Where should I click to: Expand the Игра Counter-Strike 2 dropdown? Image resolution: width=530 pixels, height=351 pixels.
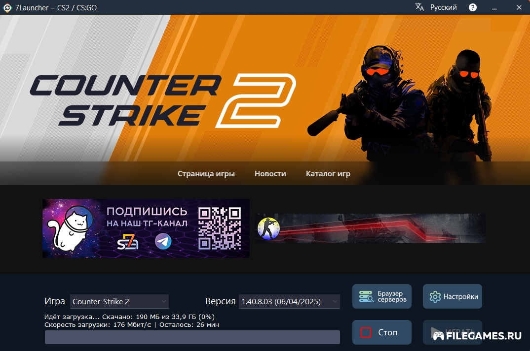pos(119,301)
